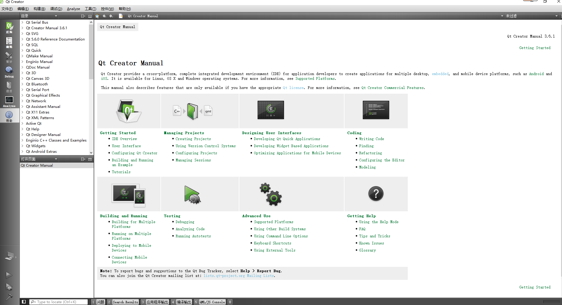Click the Advanced Use gears image
Image resolution: width=562 pixels, height=305 pixels.
[271, 194]
